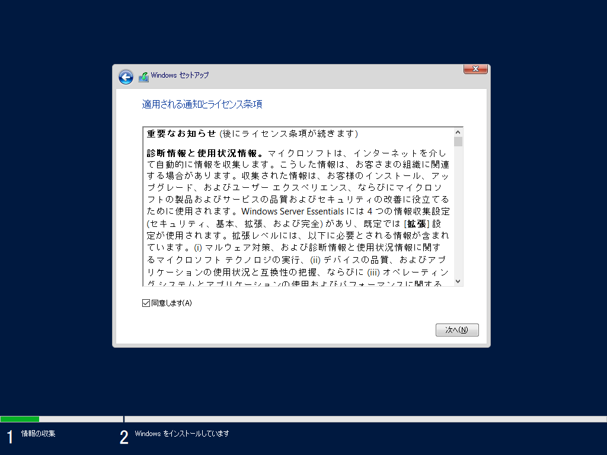The image size is (607, 455).
Task: Go back with the blue arrow button
Action: 126,77
